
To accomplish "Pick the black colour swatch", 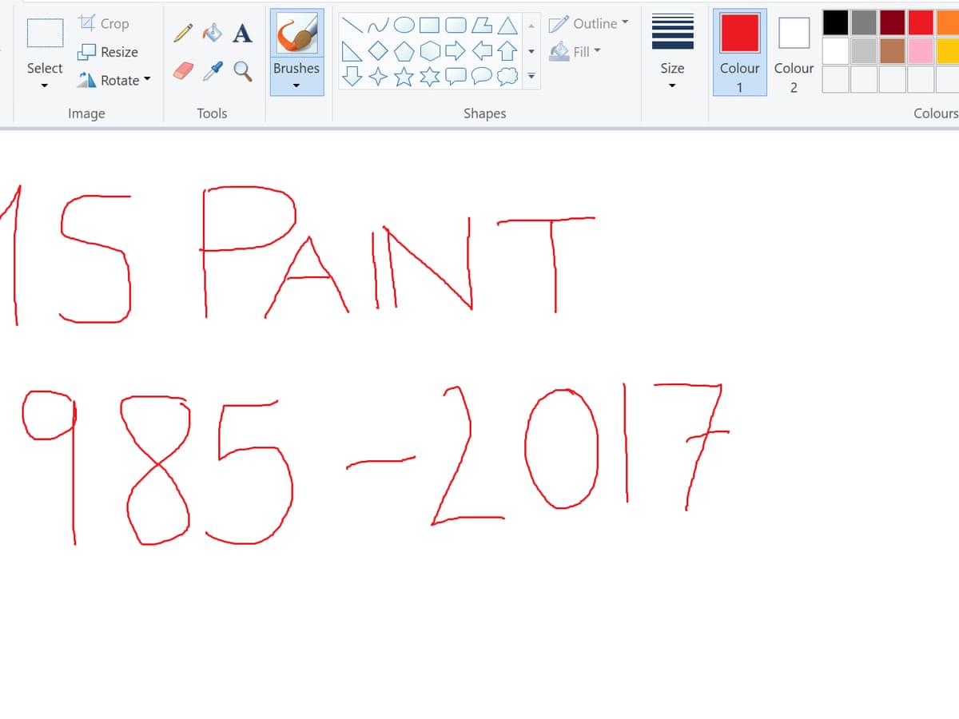I will 835,23.
